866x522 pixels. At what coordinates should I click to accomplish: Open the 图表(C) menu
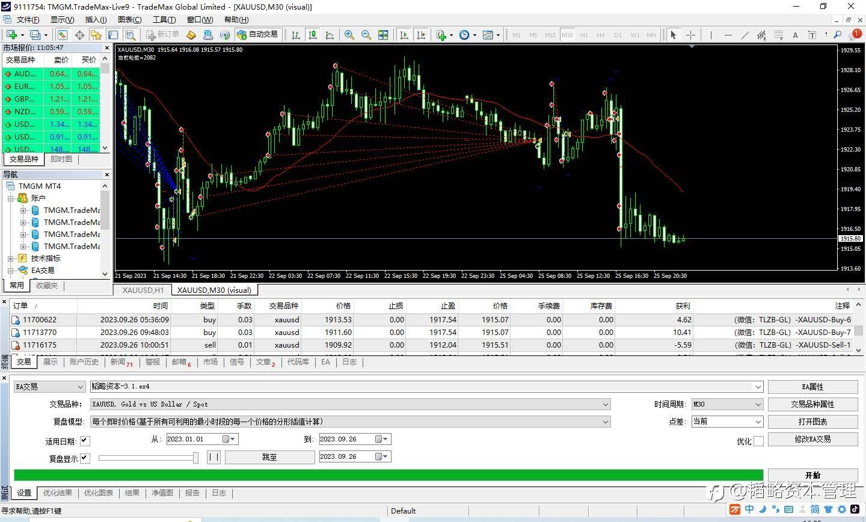pyautogui.click(x=130, y=20)
